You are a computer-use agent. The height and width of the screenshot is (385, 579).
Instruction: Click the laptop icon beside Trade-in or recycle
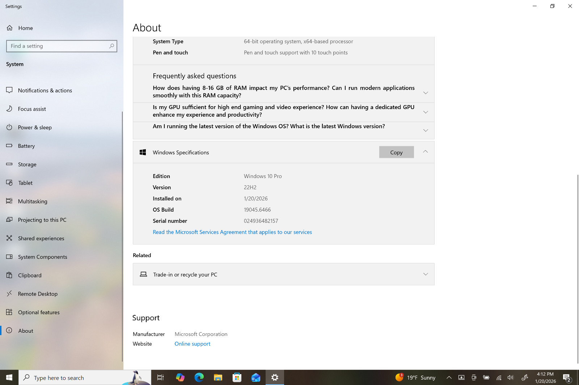[143, 274]
